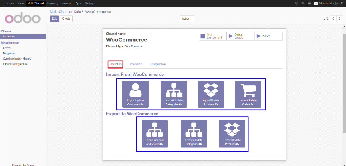This screenshot has height=166, width=346.
Task: Go to the next record arrow
Action: (340, 19)
